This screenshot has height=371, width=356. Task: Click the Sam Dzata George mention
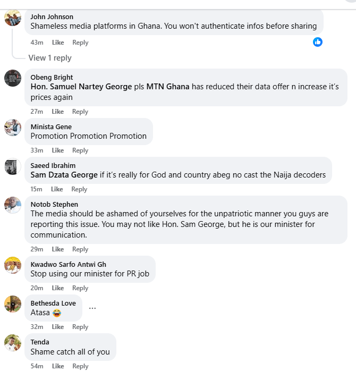pyautogui.click(x=64, y=175)
